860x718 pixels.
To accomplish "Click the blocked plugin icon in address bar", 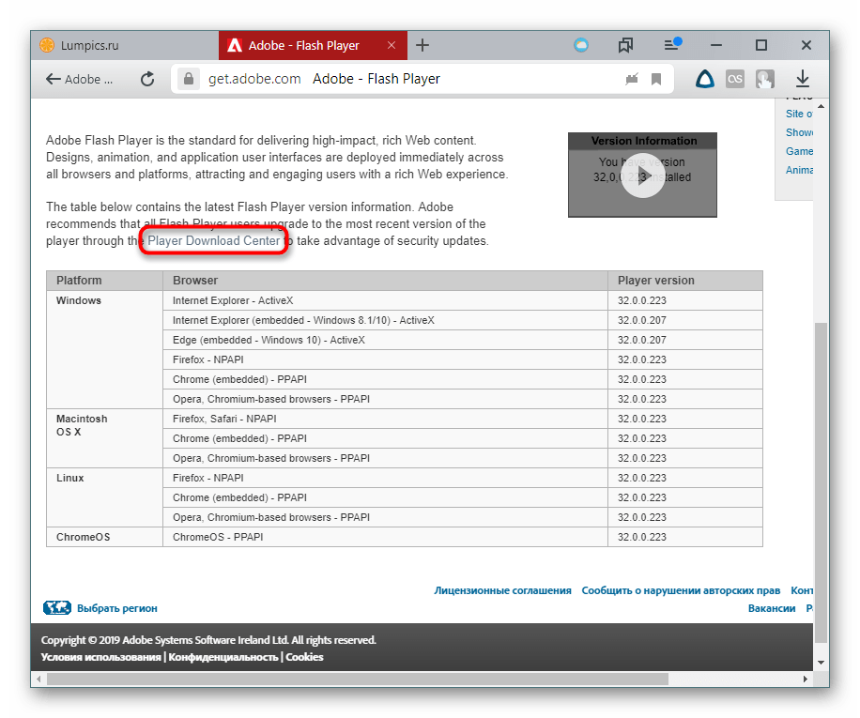I will [632, 80].
